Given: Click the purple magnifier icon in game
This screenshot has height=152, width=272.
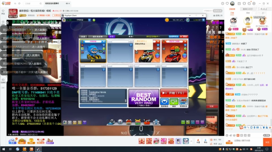Looking at the screenshot, I should [198, 122].
